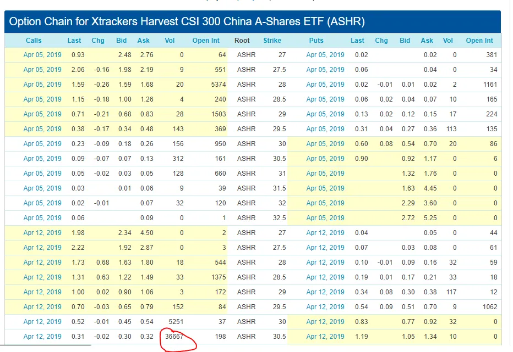Image resolution: width=513 pixels, height=352 pixels.
Task: Open the calls Apr 05, 2019 link at strike 29.5
Action: tap(42, 129)
